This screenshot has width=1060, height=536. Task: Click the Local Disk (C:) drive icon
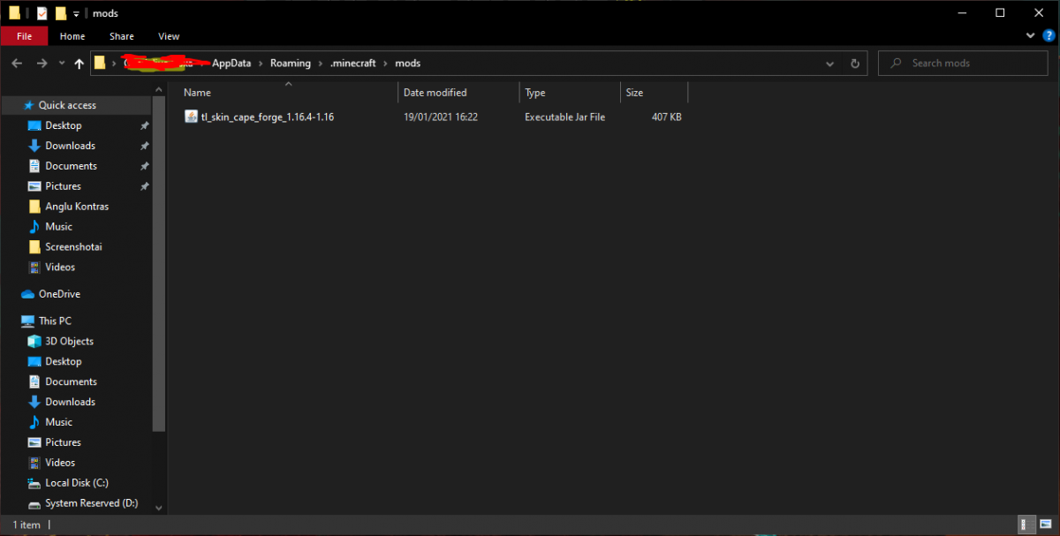coord(34,484)
